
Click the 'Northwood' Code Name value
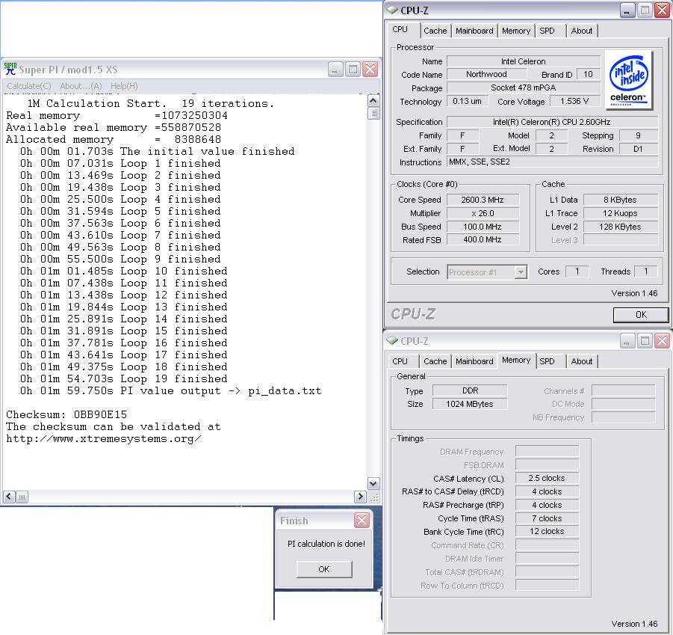486,74
